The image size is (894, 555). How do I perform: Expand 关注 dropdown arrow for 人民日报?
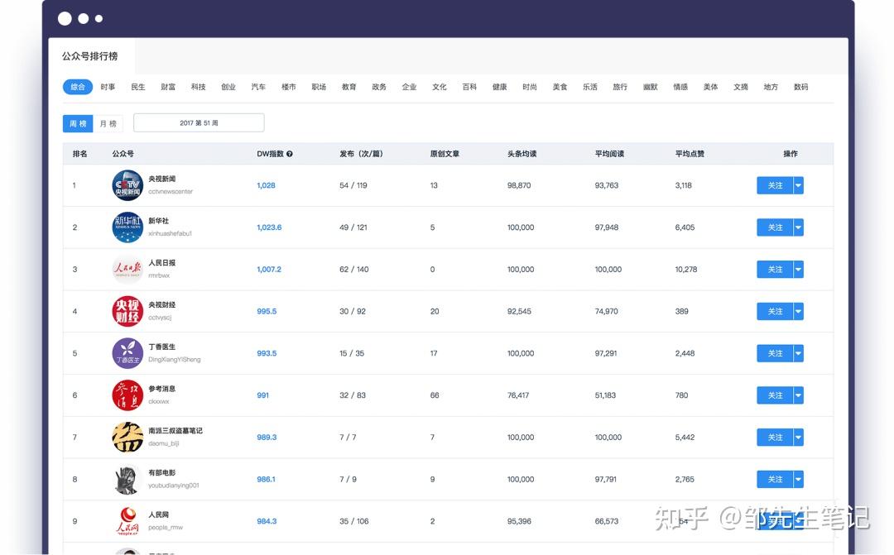pos(798,269)
